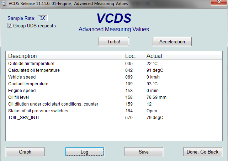Click the Loc. column header

(133, 56)
